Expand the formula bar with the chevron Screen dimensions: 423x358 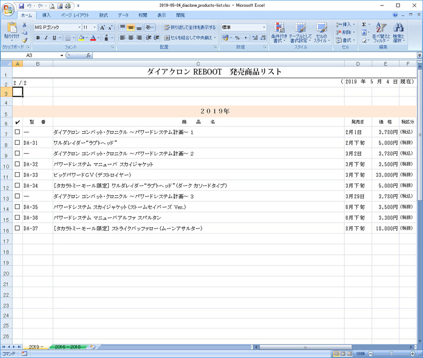click(420, 55)
